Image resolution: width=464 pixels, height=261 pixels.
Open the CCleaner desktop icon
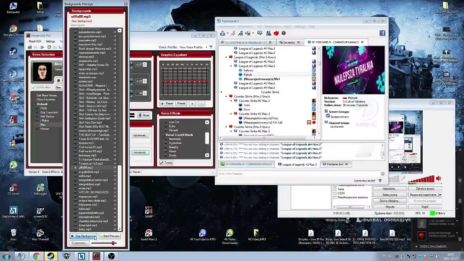tap(13, 190)
